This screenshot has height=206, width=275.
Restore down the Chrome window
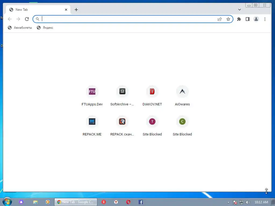point(256,5)
